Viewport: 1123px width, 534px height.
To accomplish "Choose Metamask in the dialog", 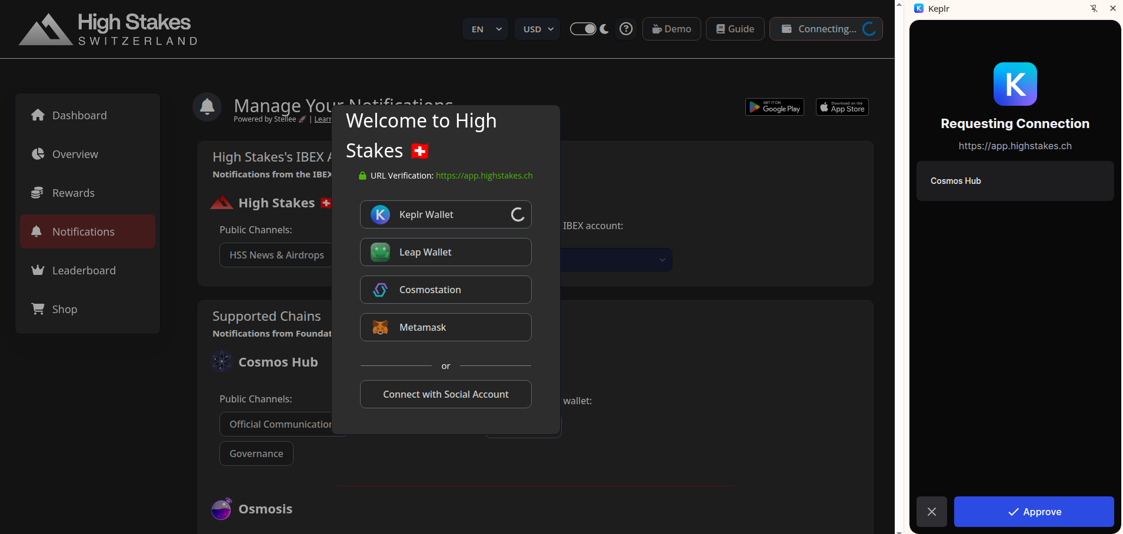I will point(446,327).
